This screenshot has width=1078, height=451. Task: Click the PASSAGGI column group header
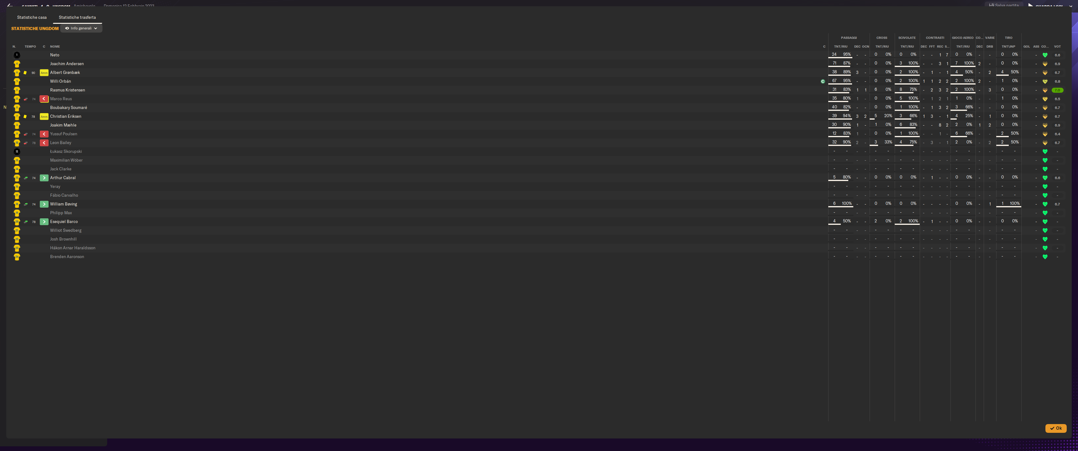point(849,38)
